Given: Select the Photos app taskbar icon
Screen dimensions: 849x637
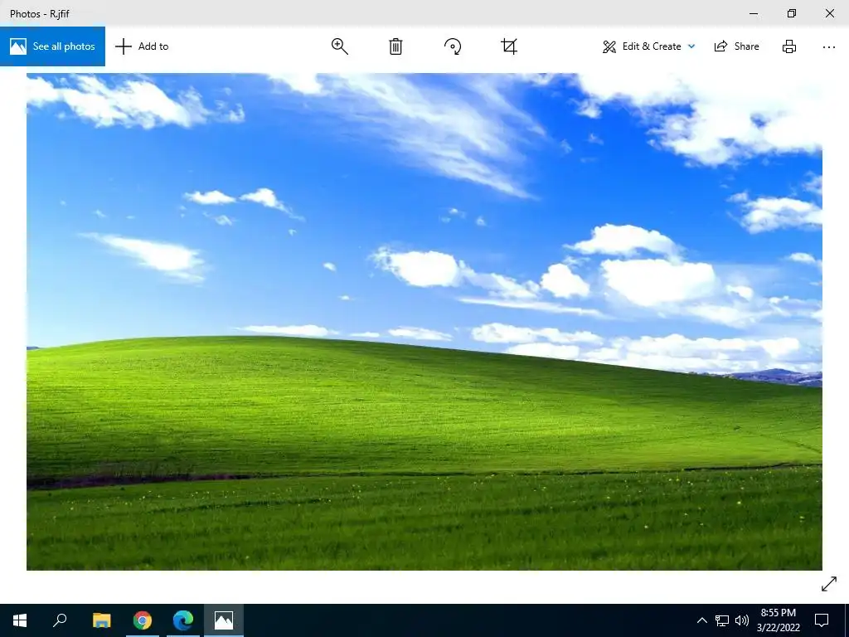Looking at the screenshot, I should (224, 620).
